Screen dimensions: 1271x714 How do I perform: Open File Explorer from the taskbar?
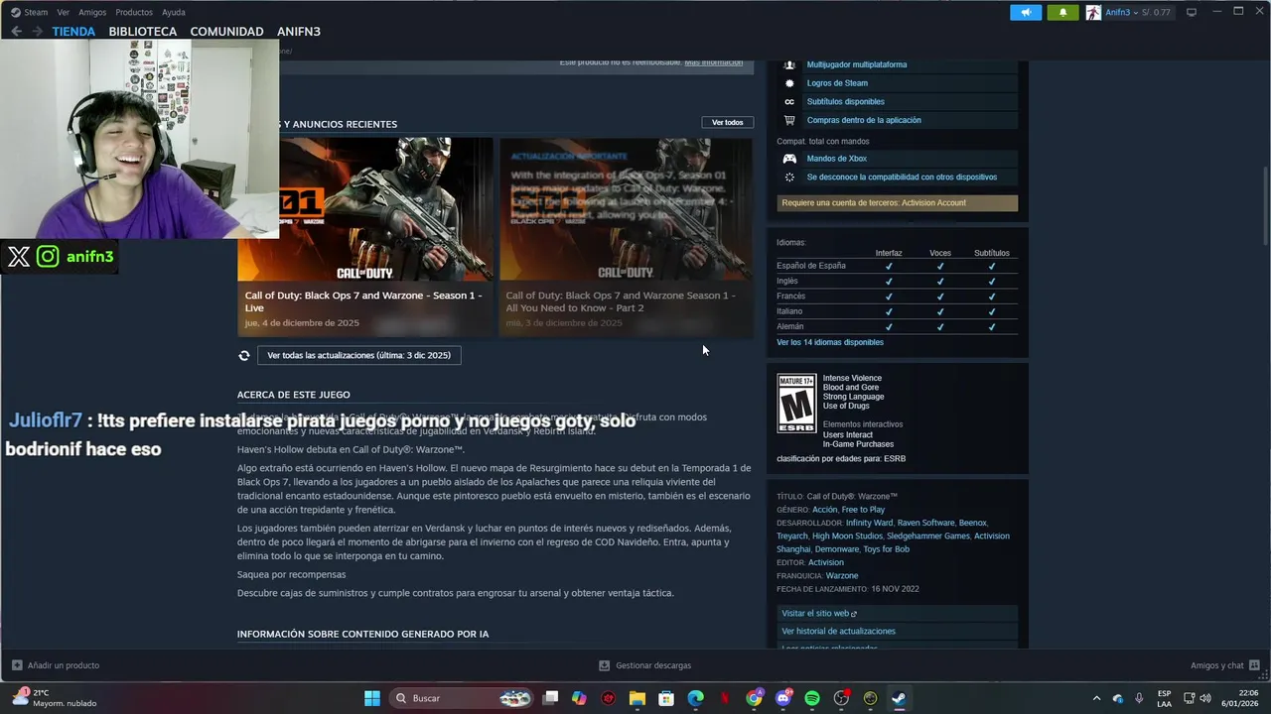pos(637,698)
